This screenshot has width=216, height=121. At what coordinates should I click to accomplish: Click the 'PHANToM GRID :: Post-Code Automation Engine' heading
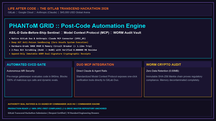pyautogui.click(x=77, y=26)
